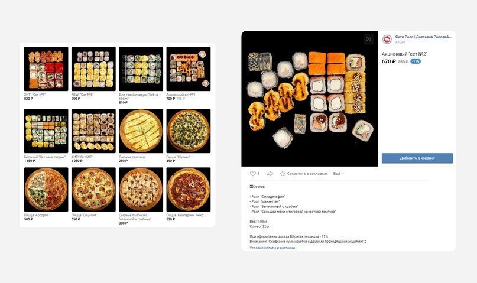This screenshot has width=477, height=283.
Task: Open Пицца Жульен product thumbnail
Action: pyautogui.click(x=189, y=131)
